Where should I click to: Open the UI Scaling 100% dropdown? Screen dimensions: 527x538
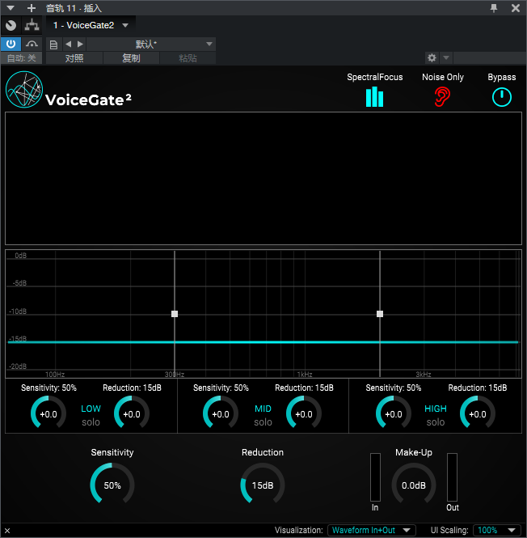[x=499, y=530]
